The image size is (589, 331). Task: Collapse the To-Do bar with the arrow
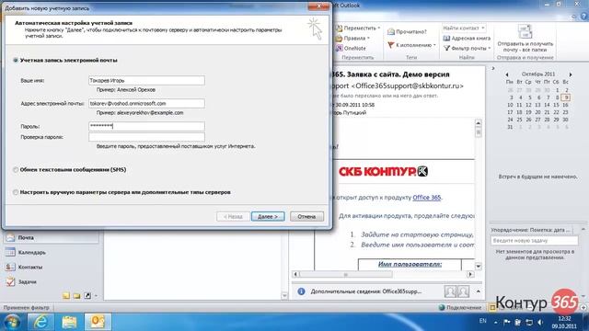click(x=493, y=68)
